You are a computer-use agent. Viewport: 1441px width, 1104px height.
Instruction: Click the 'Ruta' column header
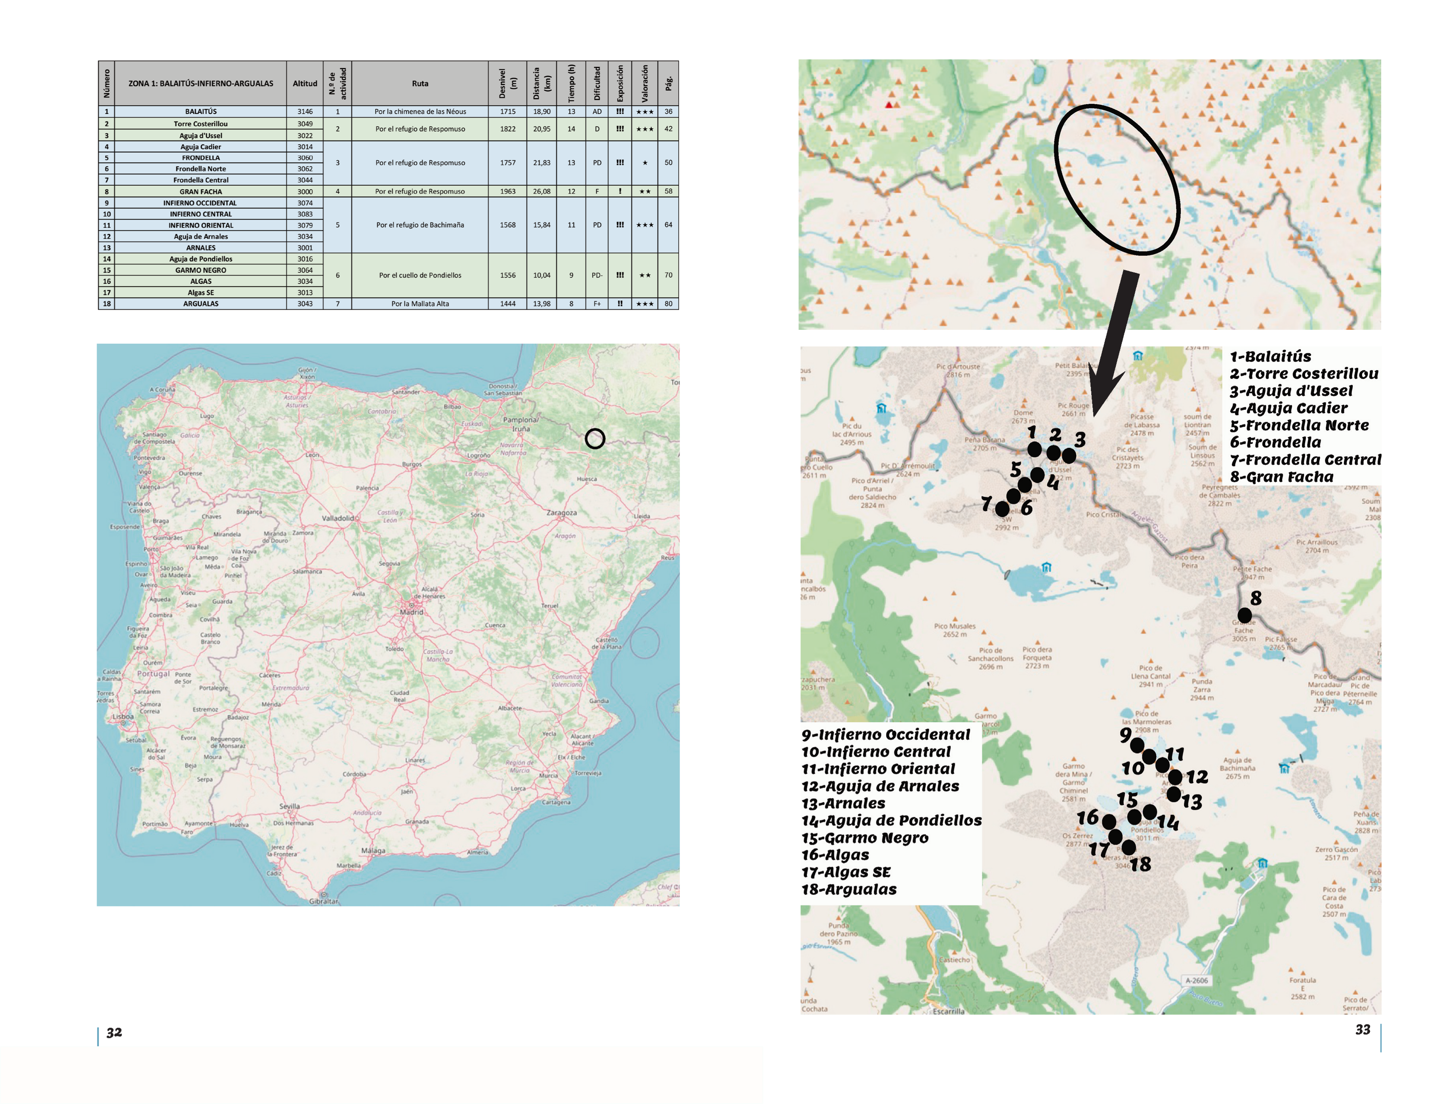(x=420, y=84)
